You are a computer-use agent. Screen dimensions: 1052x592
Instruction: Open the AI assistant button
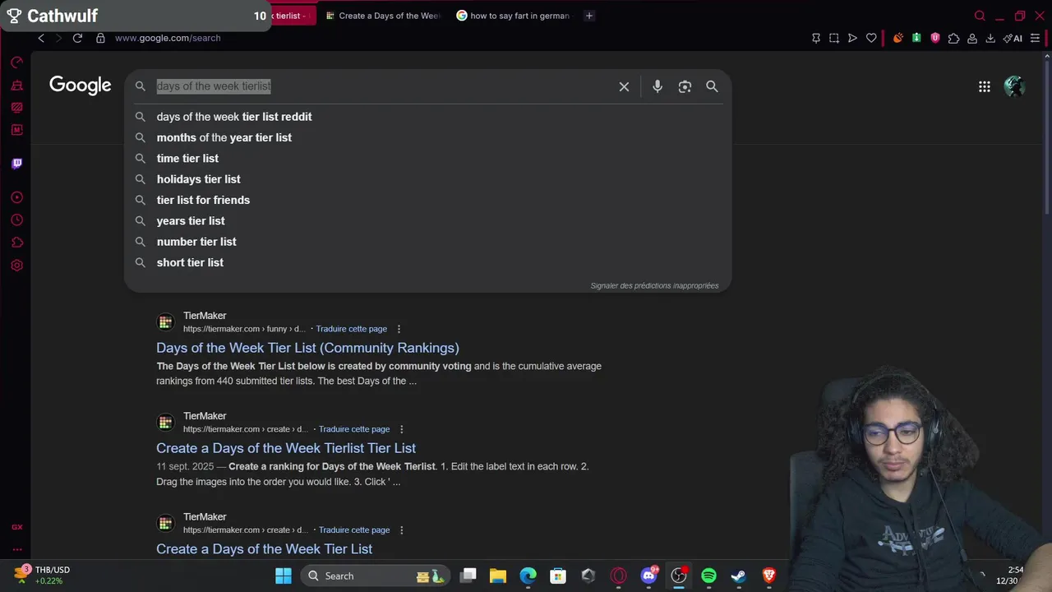point(1013,38)
